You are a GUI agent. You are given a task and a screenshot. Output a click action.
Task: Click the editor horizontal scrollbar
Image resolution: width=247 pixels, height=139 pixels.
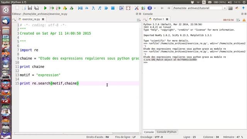click(64, 134)
